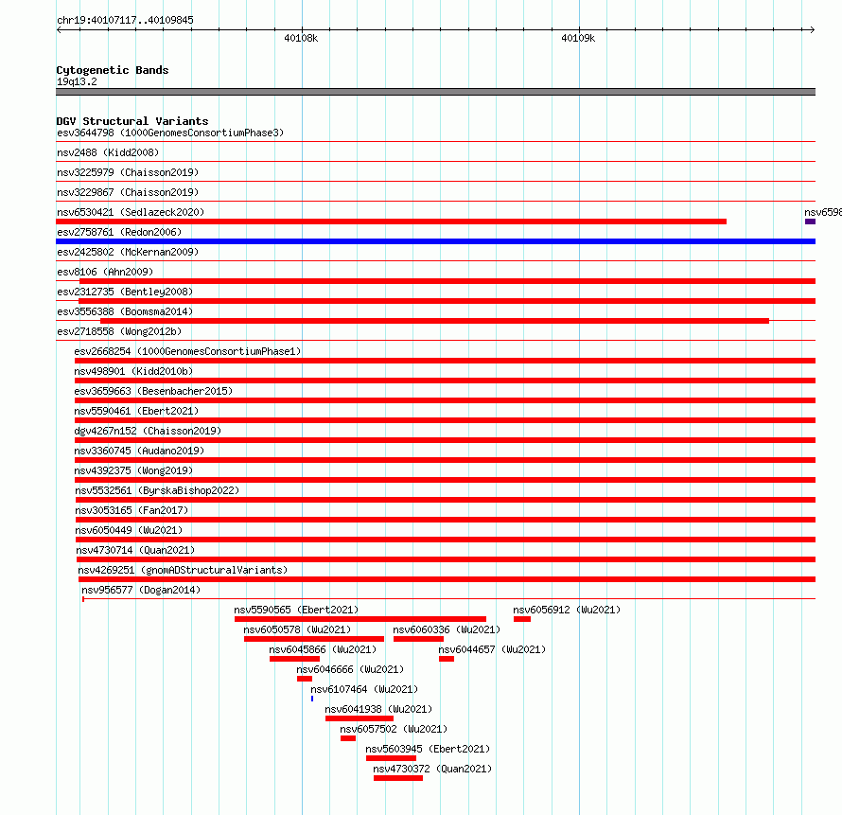842x815 pixels.
Task: Click the 40108k ruler label
Action: point(301,38)
